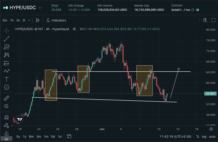Image resolution: width=218 pixels, height=142 pixels.
Task: Set date range to 3m
Action: [x=39, y=137]
